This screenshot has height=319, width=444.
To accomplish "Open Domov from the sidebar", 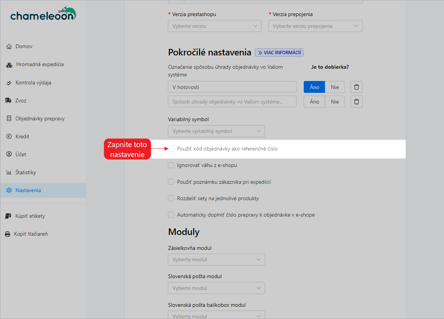I will click(x=9, y=46).
